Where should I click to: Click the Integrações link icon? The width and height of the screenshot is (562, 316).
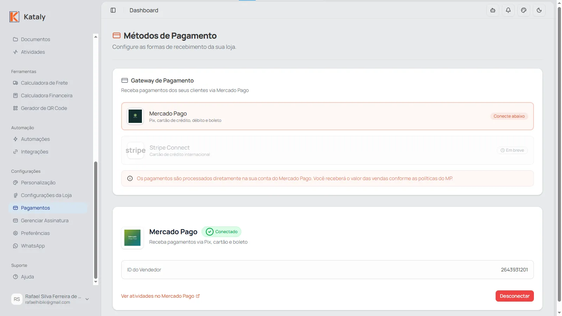click(15, 152)
